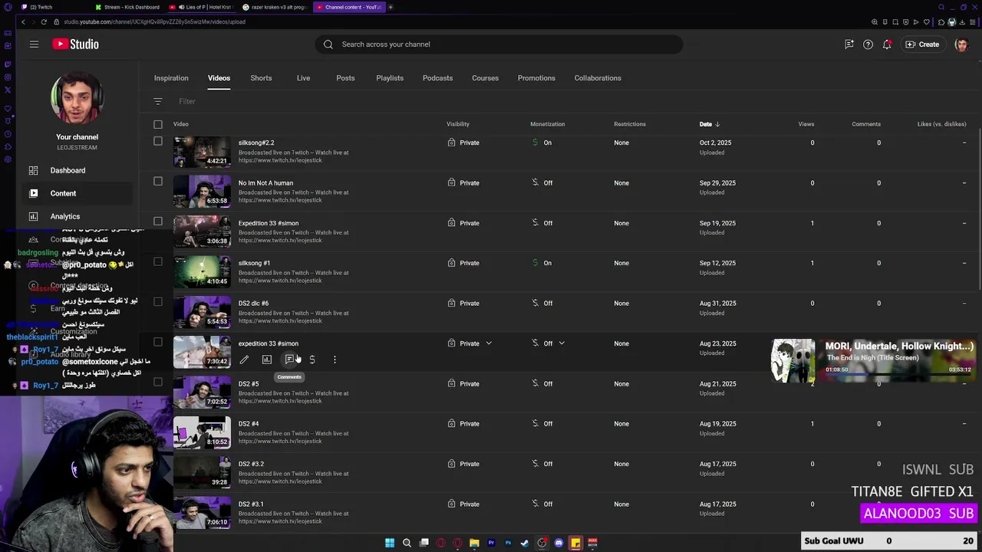Open three-dot options menu for expedition 33 #simon
This screenshot has height=552, width=982.
click(x=334, y=360)
